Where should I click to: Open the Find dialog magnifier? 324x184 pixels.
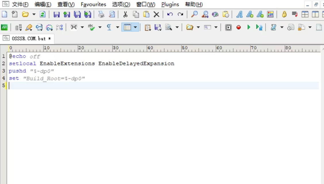pos(194,14)
